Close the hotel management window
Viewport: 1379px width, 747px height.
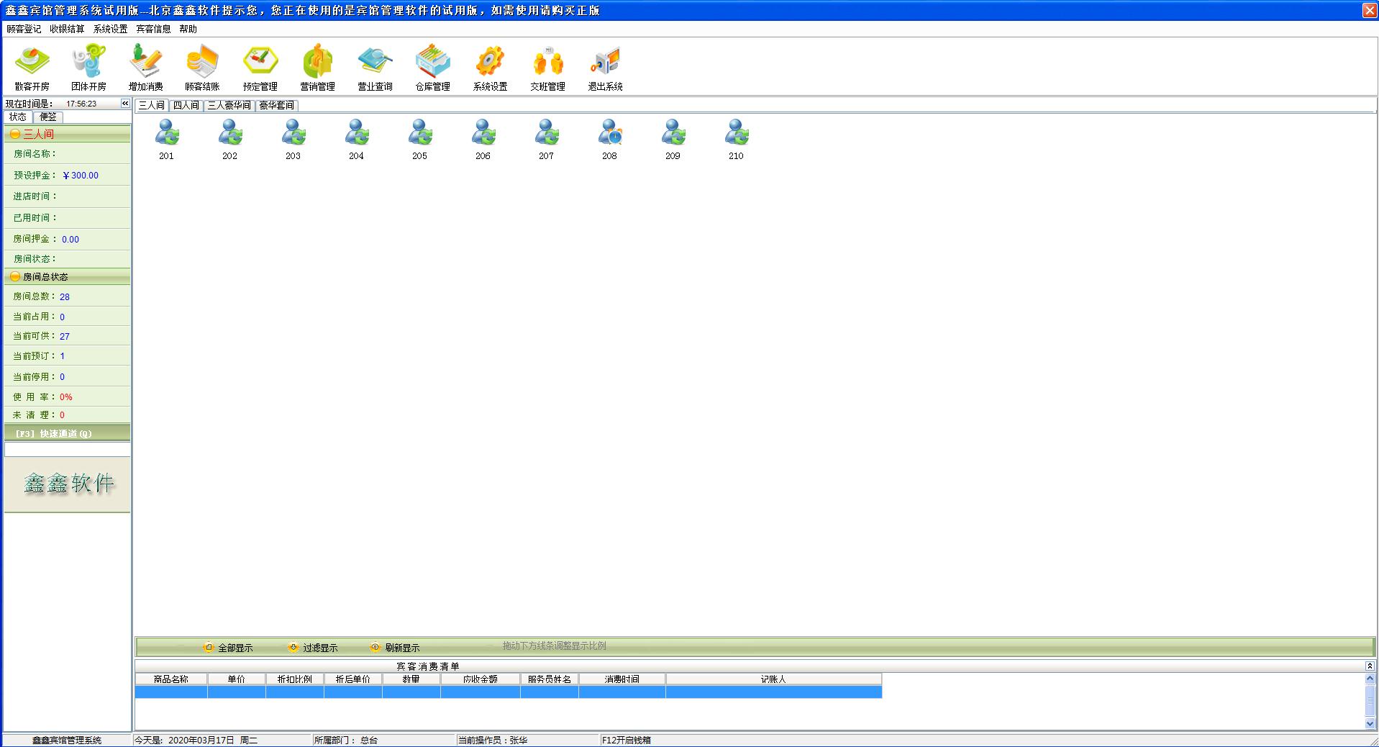(1370, 10)
